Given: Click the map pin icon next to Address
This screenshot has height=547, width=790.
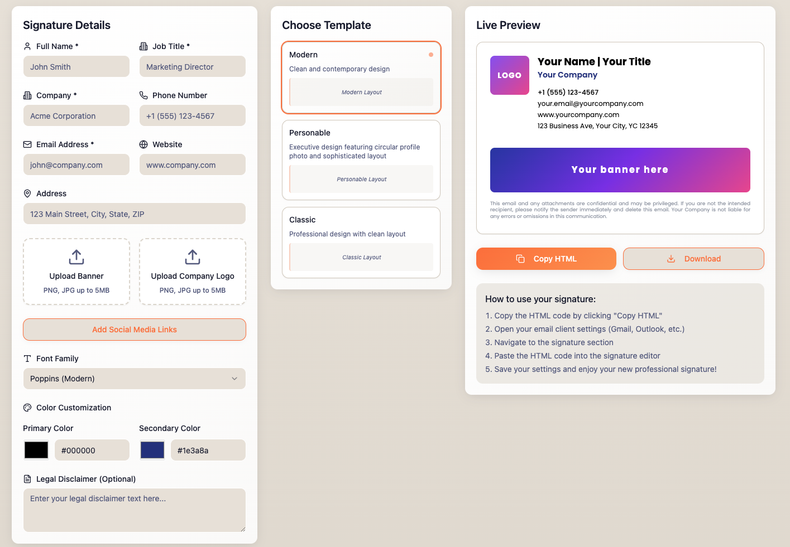Looking at the screenshot, I should click(x=27, y=193).
